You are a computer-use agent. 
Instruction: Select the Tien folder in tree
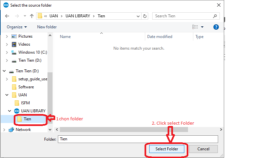pos(27,119)
